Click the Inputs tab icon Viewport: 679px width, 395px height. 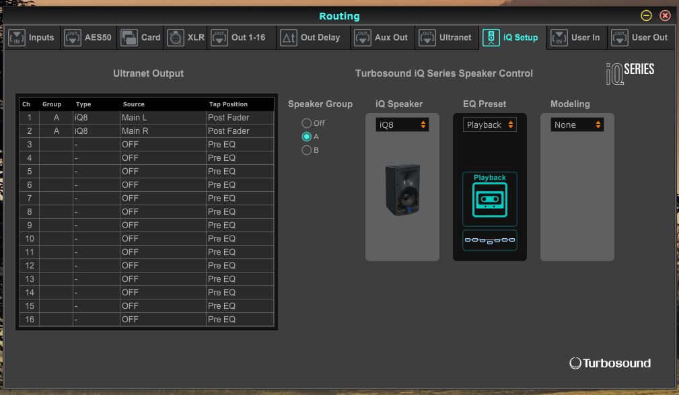(17, 38)
